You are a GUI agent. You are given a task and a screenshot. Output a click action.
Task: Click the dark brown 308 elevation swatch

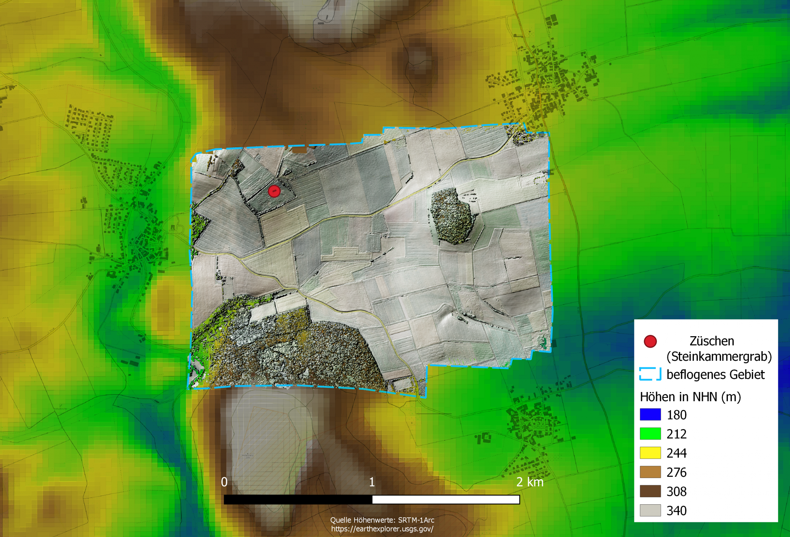(x=650, y=491)
